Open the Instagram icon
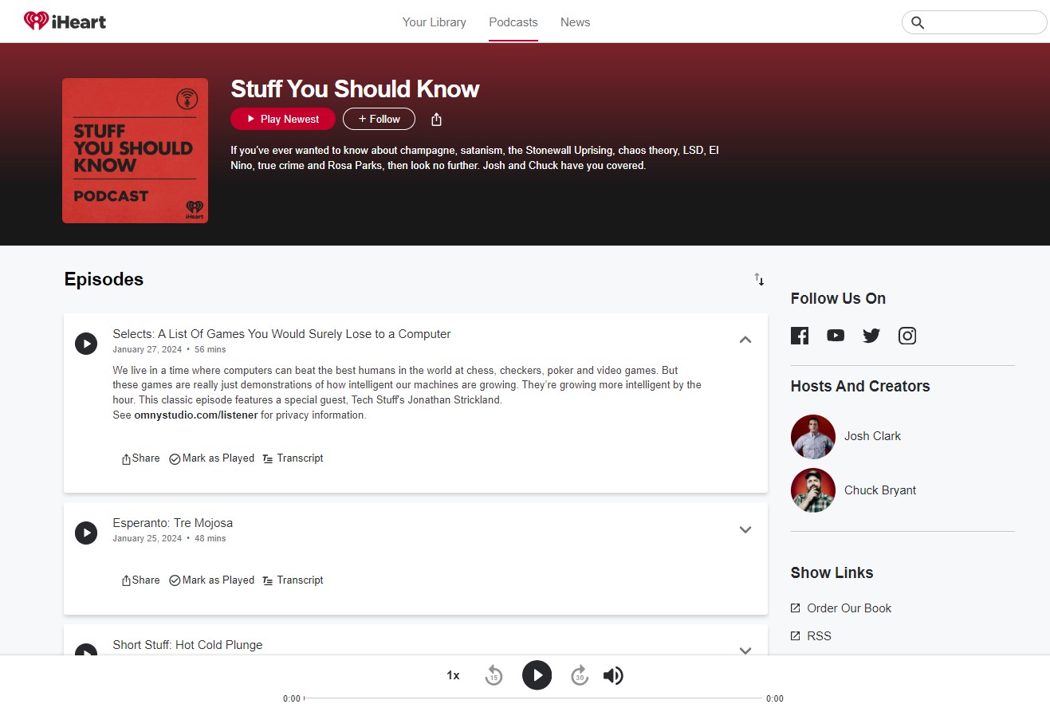This screenshot has width=1050, height=708. (x=906, y=336)
